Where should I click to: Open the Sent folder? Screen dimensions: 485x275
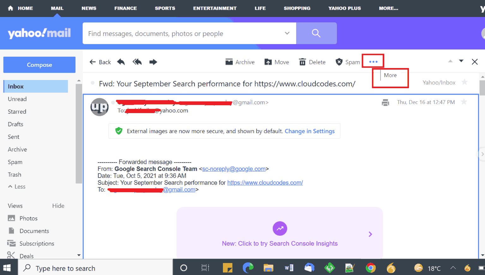tap(14, 137)
